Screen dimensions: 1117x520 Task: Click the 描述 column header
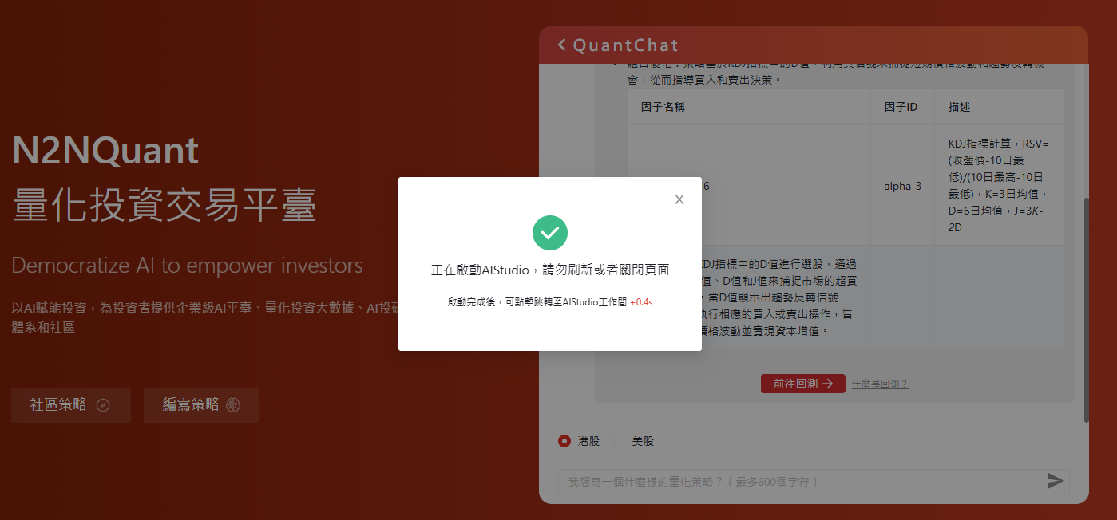click(x=959, y=106)
